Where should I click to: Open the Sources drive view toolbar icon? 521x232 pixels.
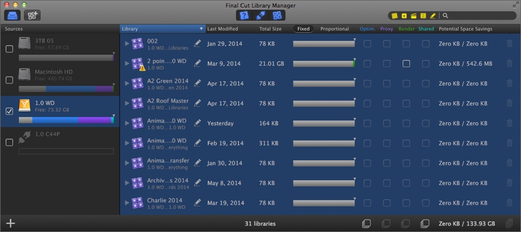tap(12, 15)
